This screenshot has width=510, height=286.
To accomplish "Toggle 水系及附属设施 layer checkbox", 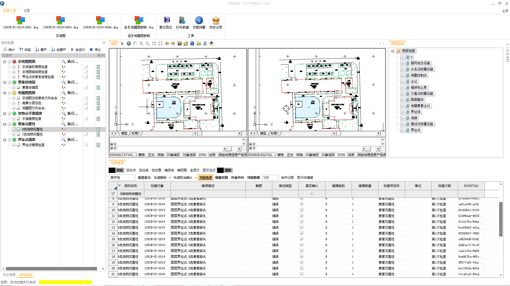I will [x=402, y=69].
